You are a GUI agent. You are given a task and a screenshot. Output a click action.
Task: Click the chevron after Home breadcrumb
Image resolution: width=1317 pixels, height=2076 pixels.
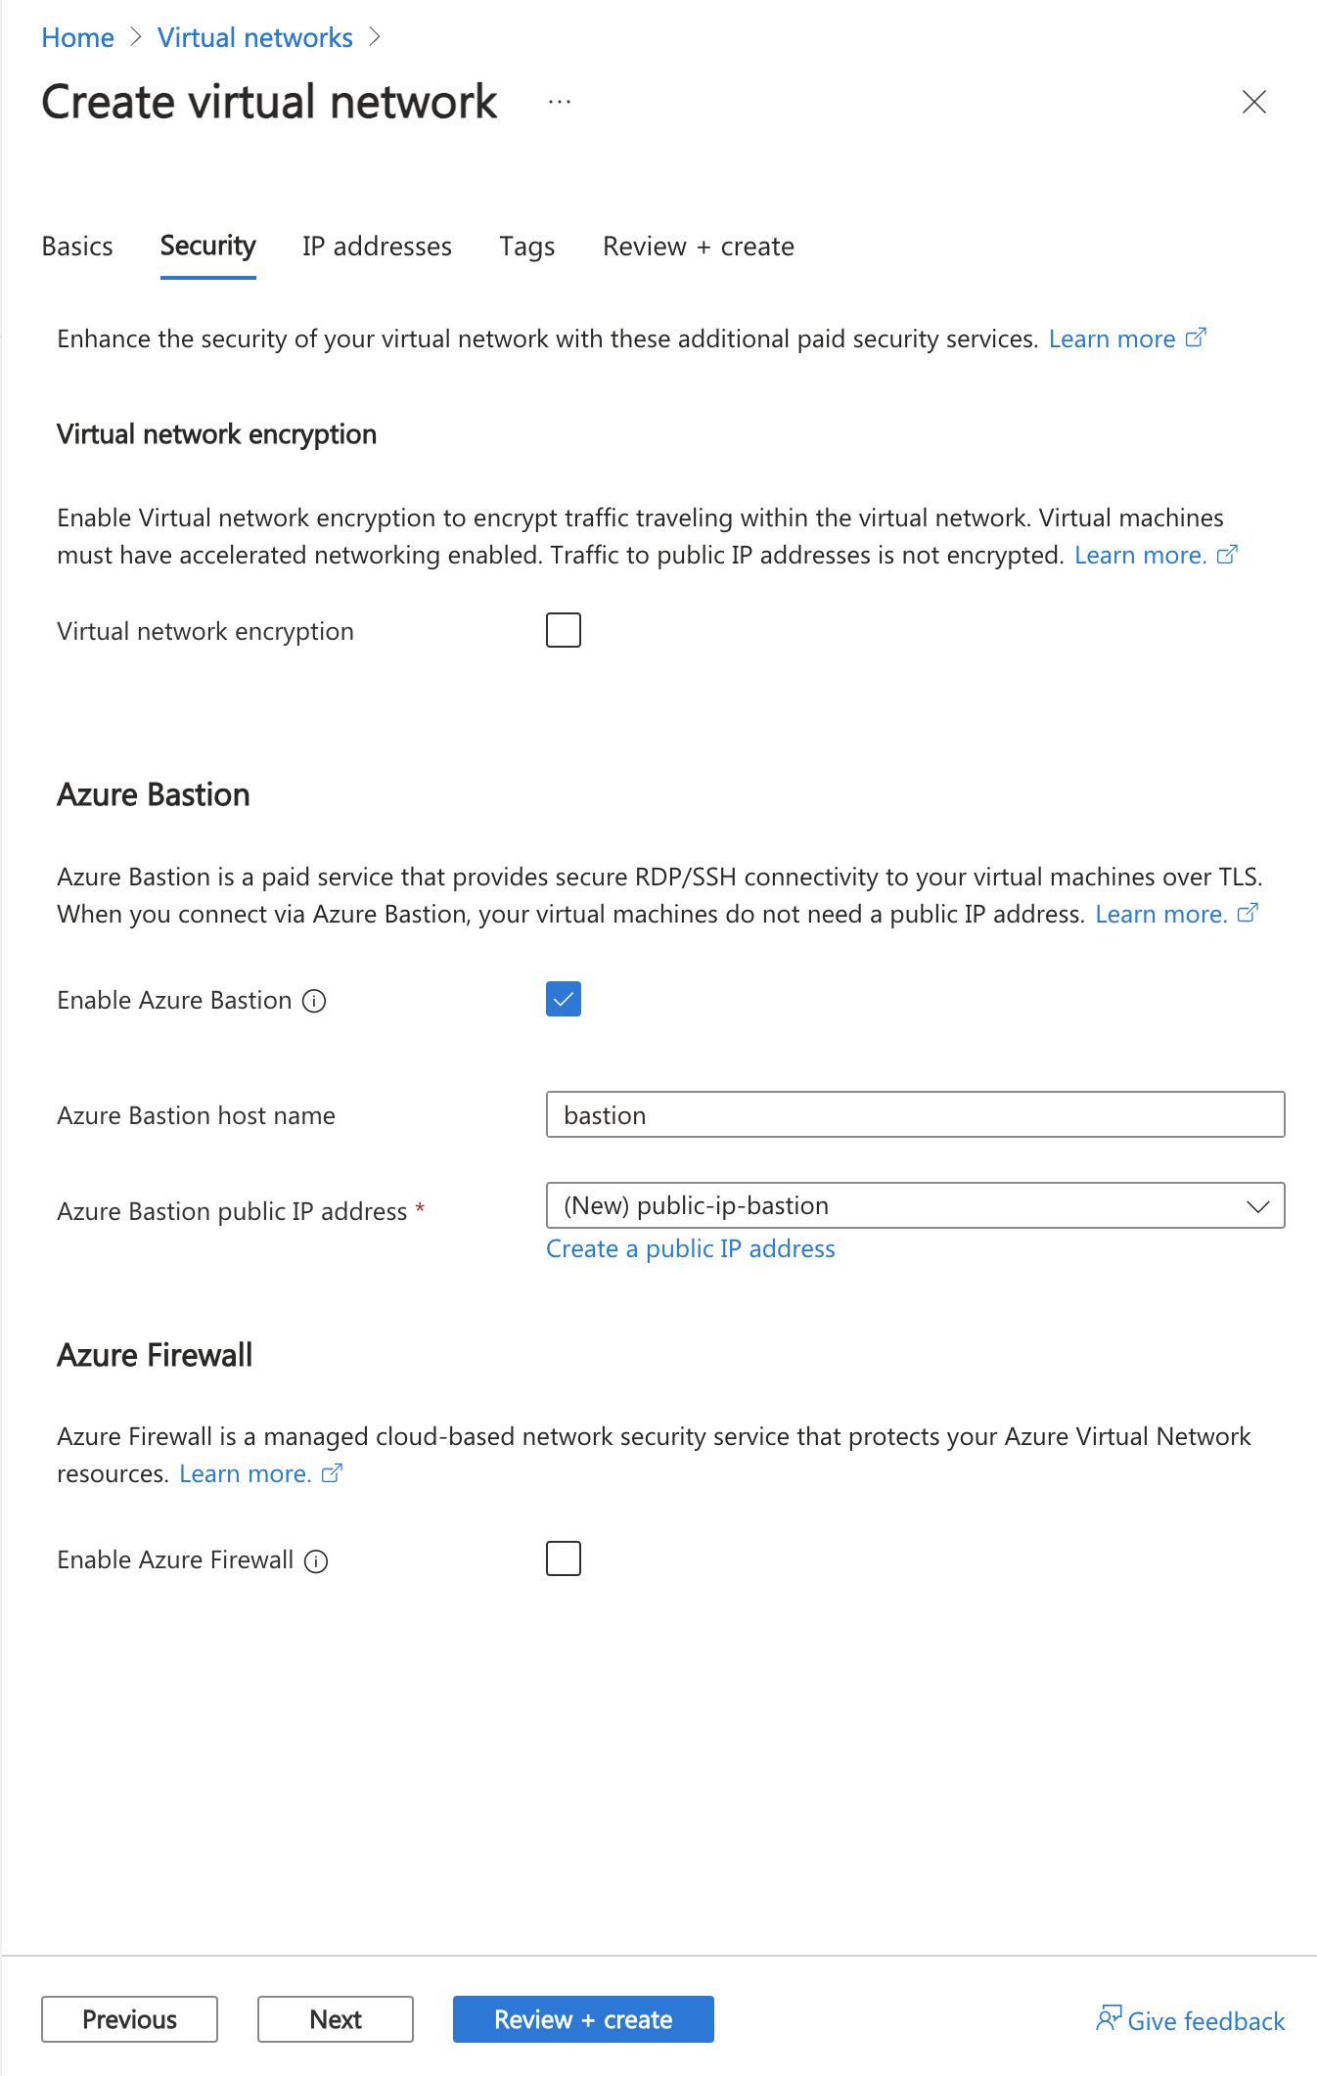[136, 37]
